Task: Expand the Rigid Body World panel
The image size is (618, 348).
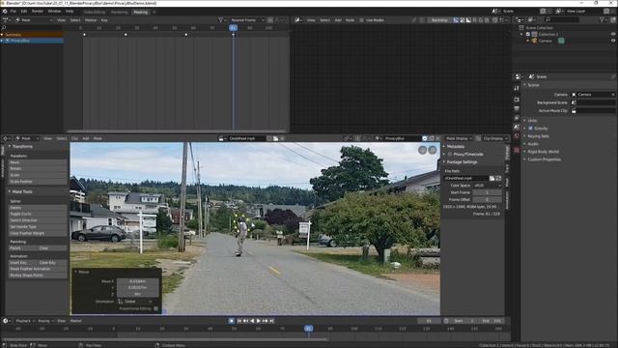Action: point(543,152)
